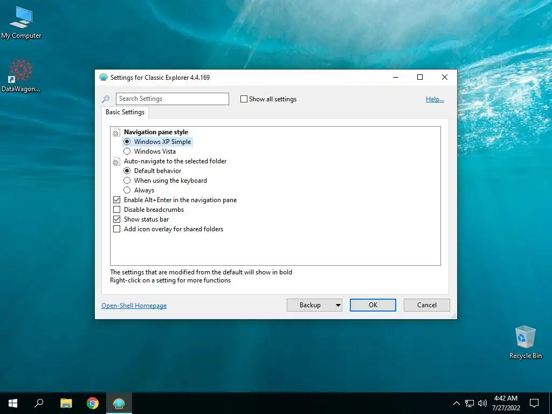Maximize the Classic Explorer settings window
Viewport: 552px width, 414px height.
click(420, 78)
